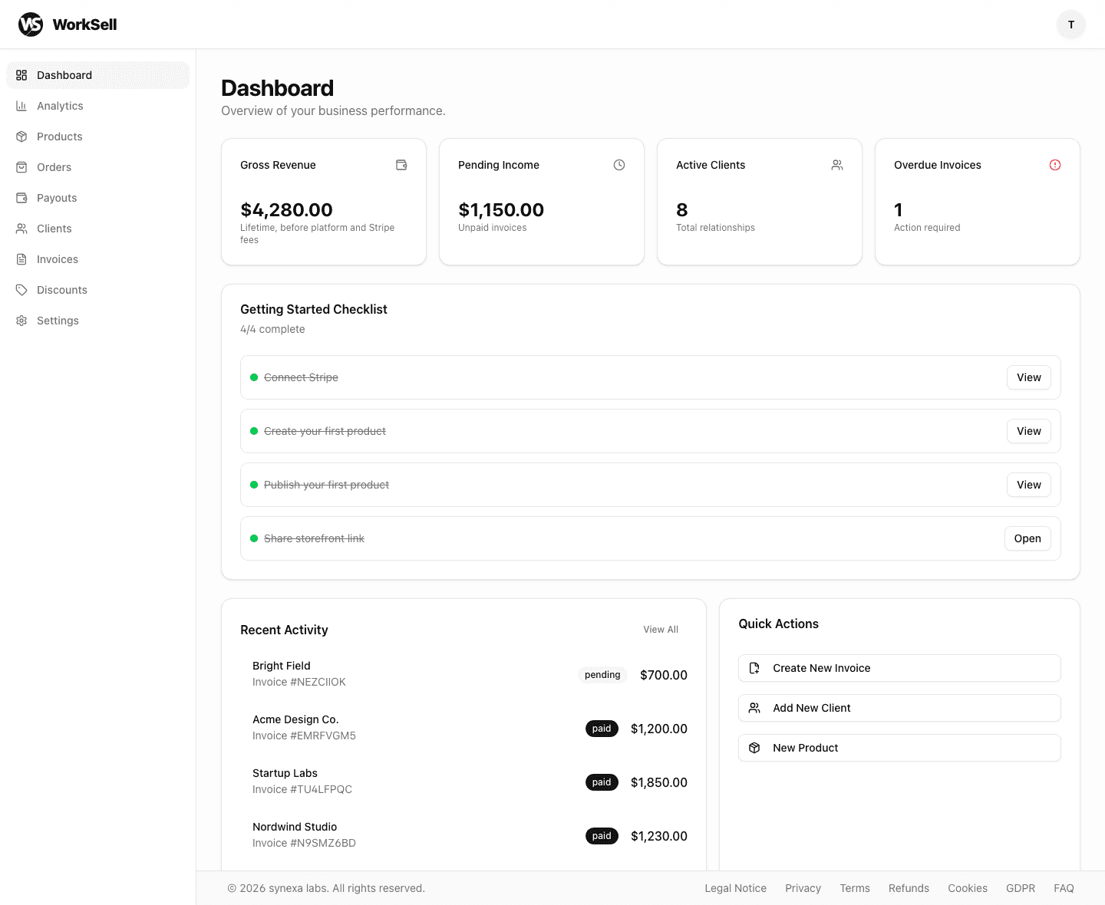Open the Legal Notice footer link

click(735, 888)
